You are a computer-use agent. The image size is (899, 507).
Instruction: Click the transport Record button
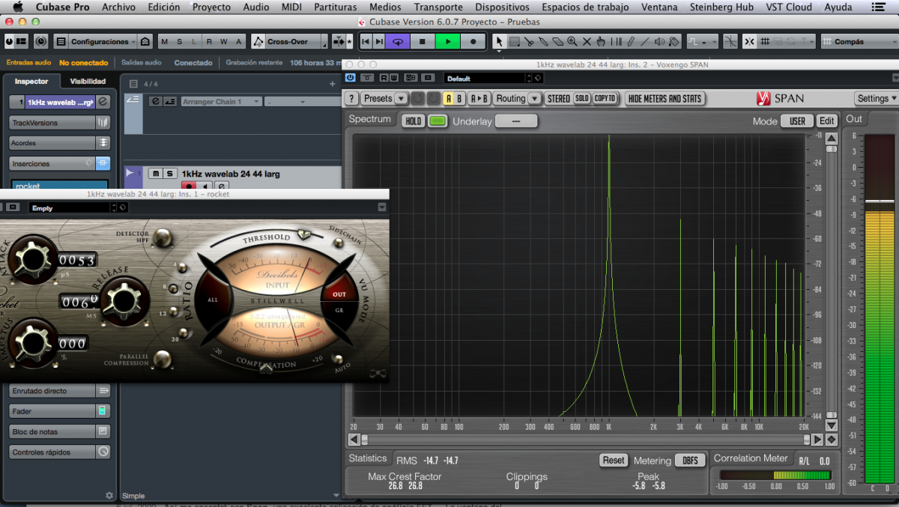pos(473,42)
